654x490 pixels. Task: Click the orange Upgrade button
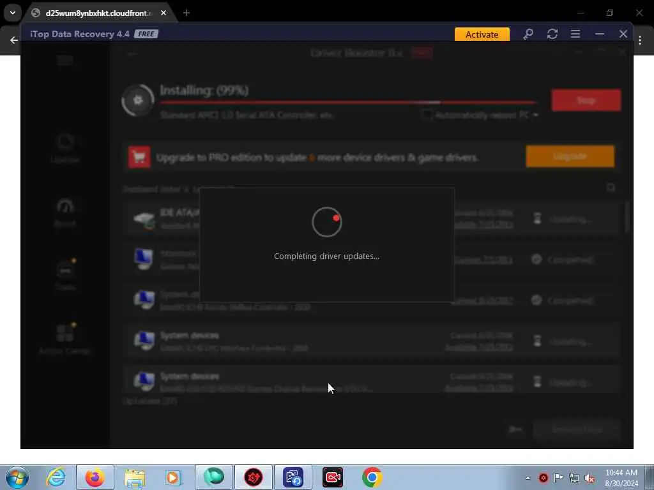570,156
